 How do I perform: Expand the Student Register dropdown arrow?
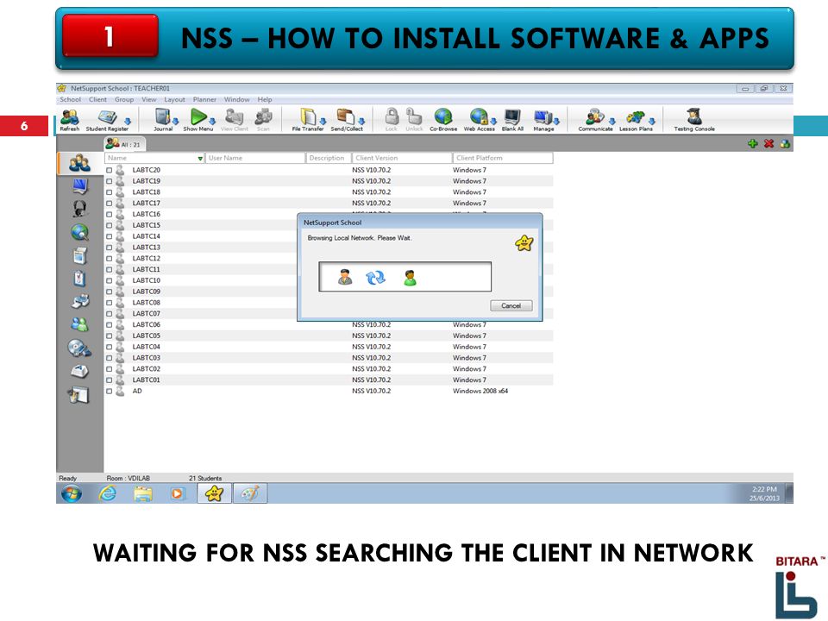128,122
